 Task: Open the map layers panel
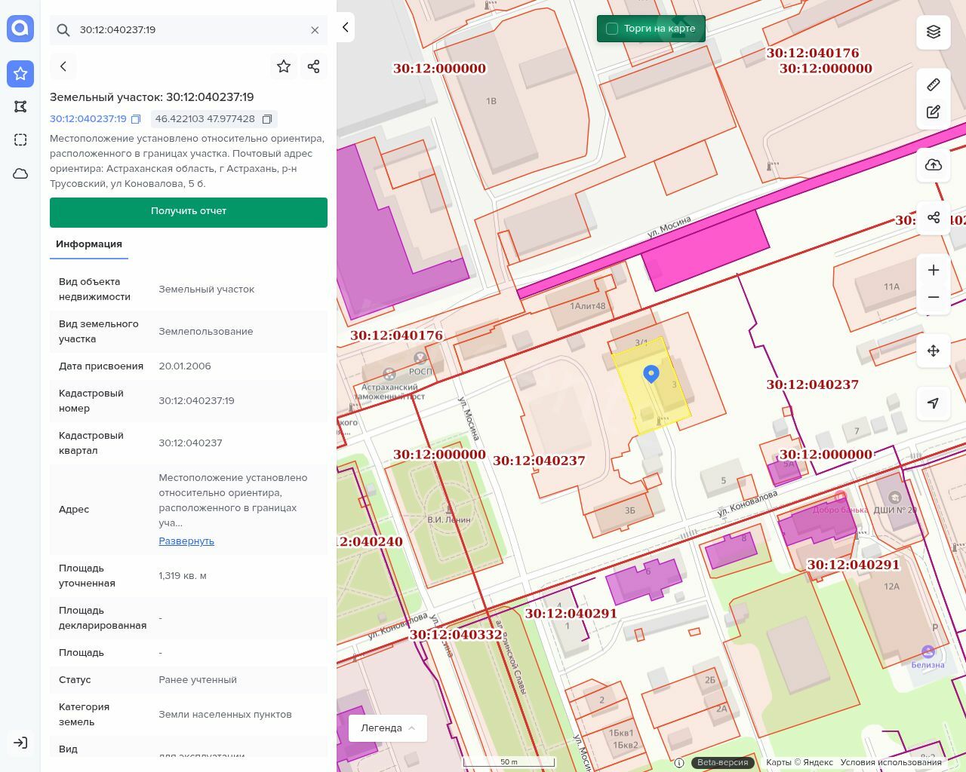[934, 32]
